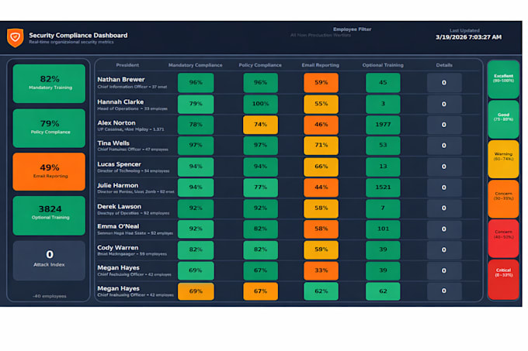Select the Warning yellow legend swatch
Viewport: 528px width, 351px height.
(x=503, y=159)
